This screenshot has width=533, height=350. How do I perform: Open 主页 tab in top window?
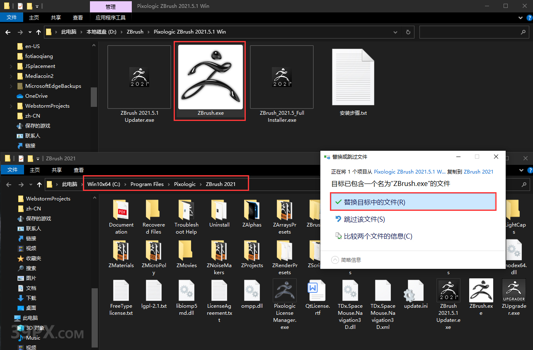tap(34, 17)
